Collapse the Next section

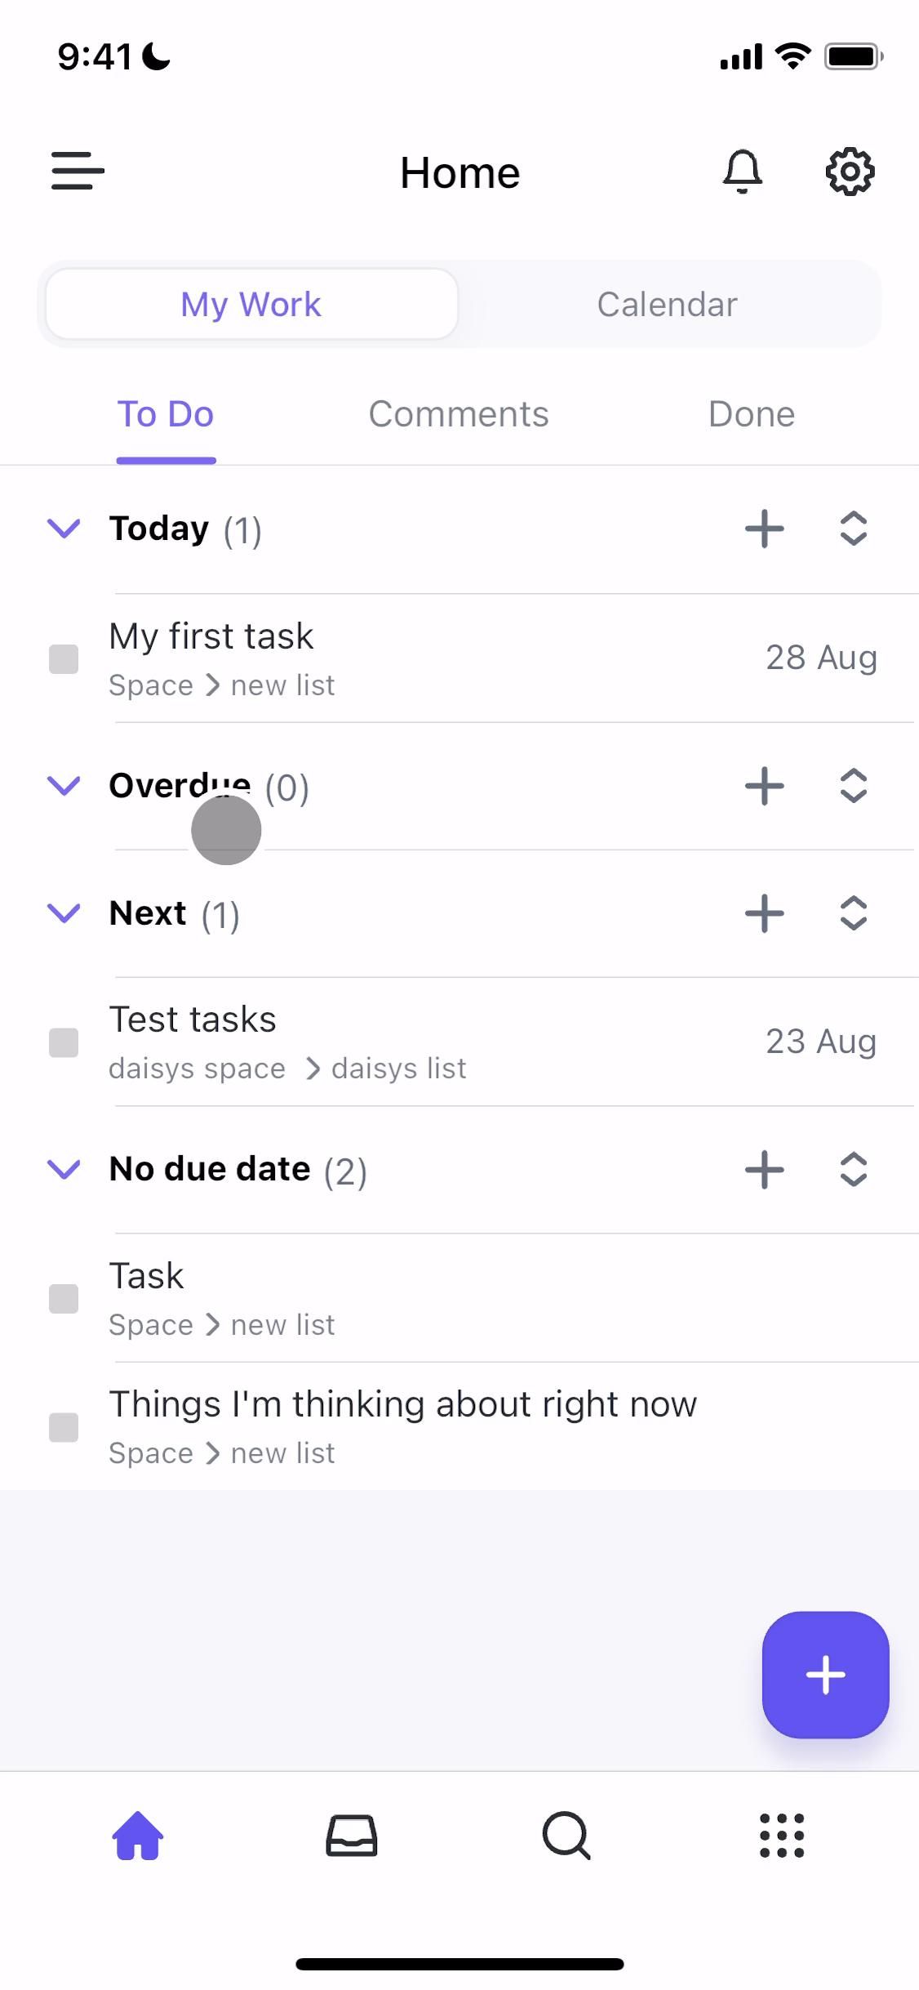pos(64,912)
